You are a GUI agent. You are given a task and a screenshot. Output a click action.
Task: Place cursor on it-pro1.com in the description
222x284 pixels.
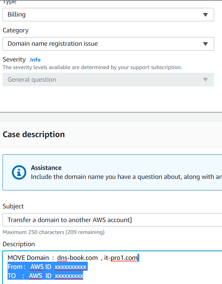121,258
